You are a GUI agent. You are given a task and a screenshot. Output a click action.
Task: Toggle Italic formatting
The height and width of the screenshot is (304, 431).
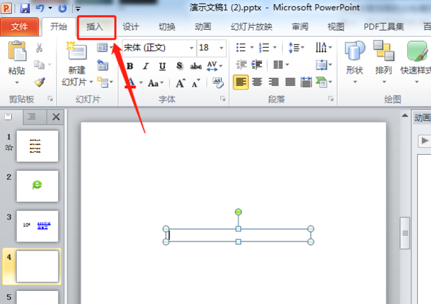click(x=146, y=66)
